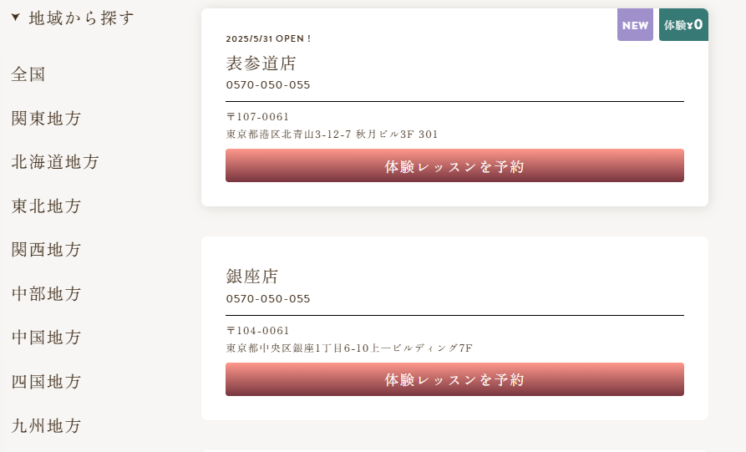Select 関東地方 region
Screen dimensions: 746x452
(46, 118)
